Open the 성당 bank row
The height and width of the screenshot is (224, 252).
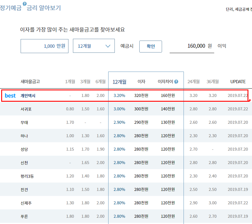[126, 149]
